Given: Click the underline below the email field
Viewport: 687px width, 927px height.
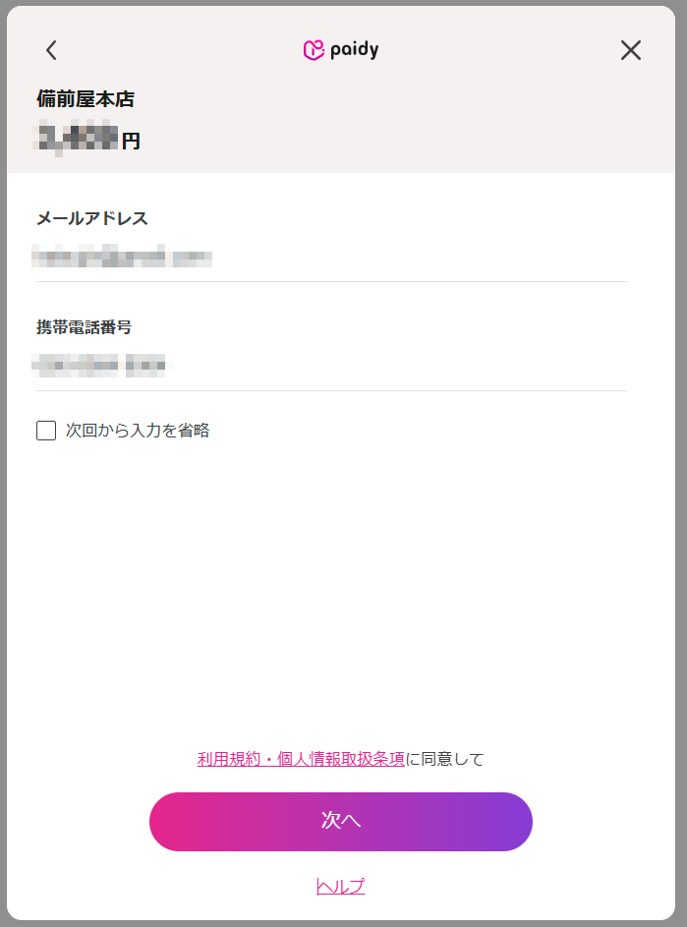Looking at the screenshot, I should pyautogui.click(x=330, y=282).
